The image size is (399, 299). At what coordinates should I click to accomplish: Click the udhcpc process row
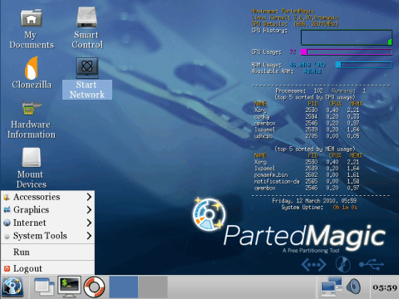coord(307,136)
